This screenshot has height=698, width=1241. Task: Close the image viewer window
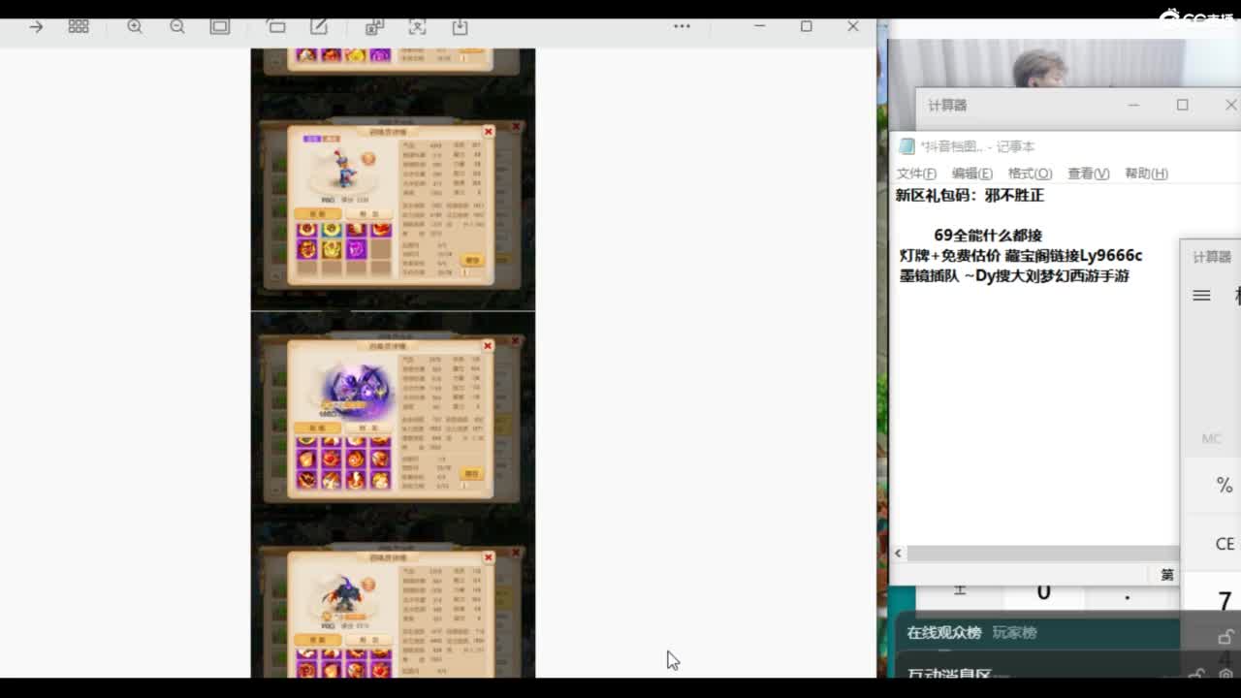[x=853, y=26]
